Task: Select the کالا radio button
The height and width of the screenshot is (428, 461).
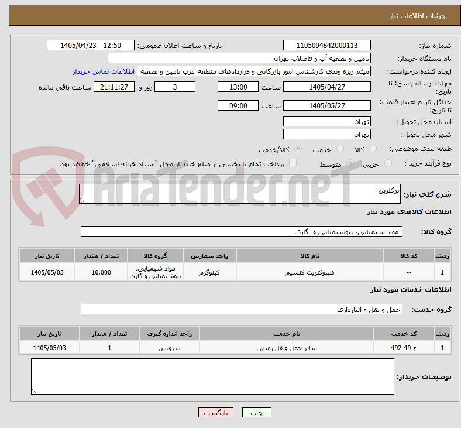Action: click(373, 149)
